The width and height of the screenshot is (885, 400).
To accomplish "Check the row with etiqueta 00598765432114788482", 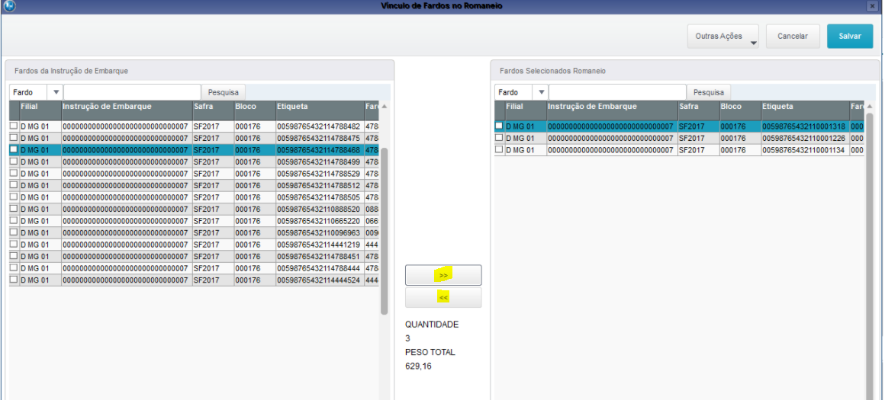I will point(14,126).
